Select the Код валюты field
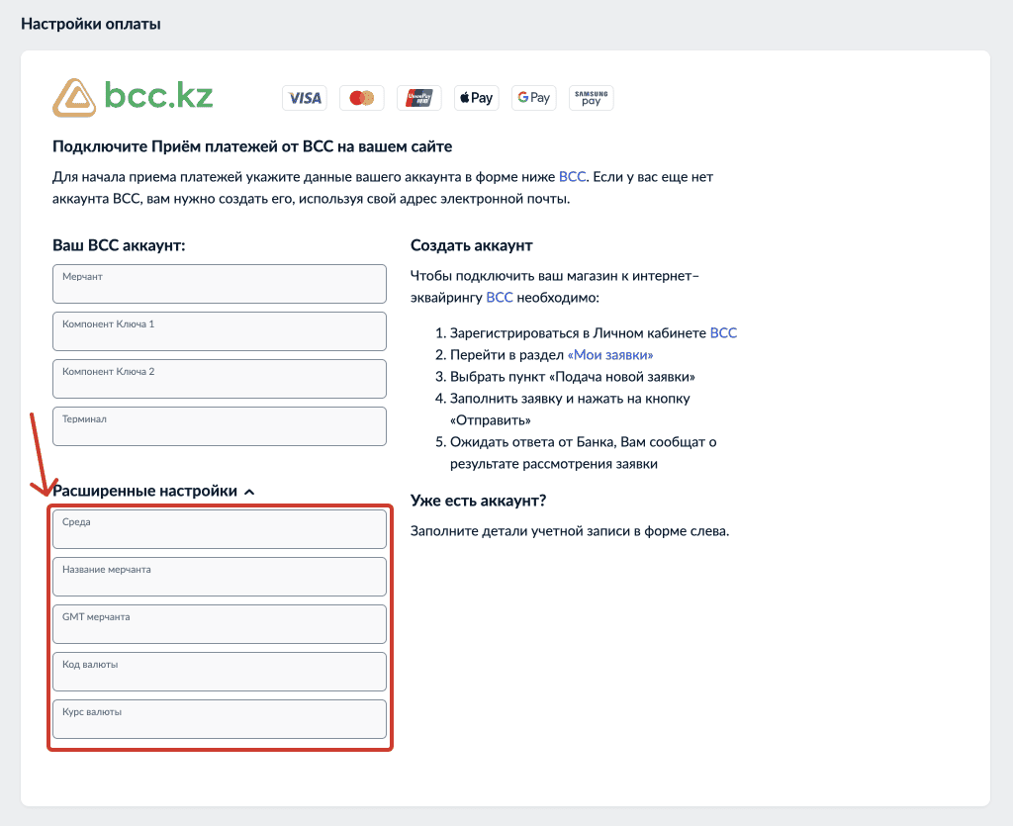 point(220,672)
